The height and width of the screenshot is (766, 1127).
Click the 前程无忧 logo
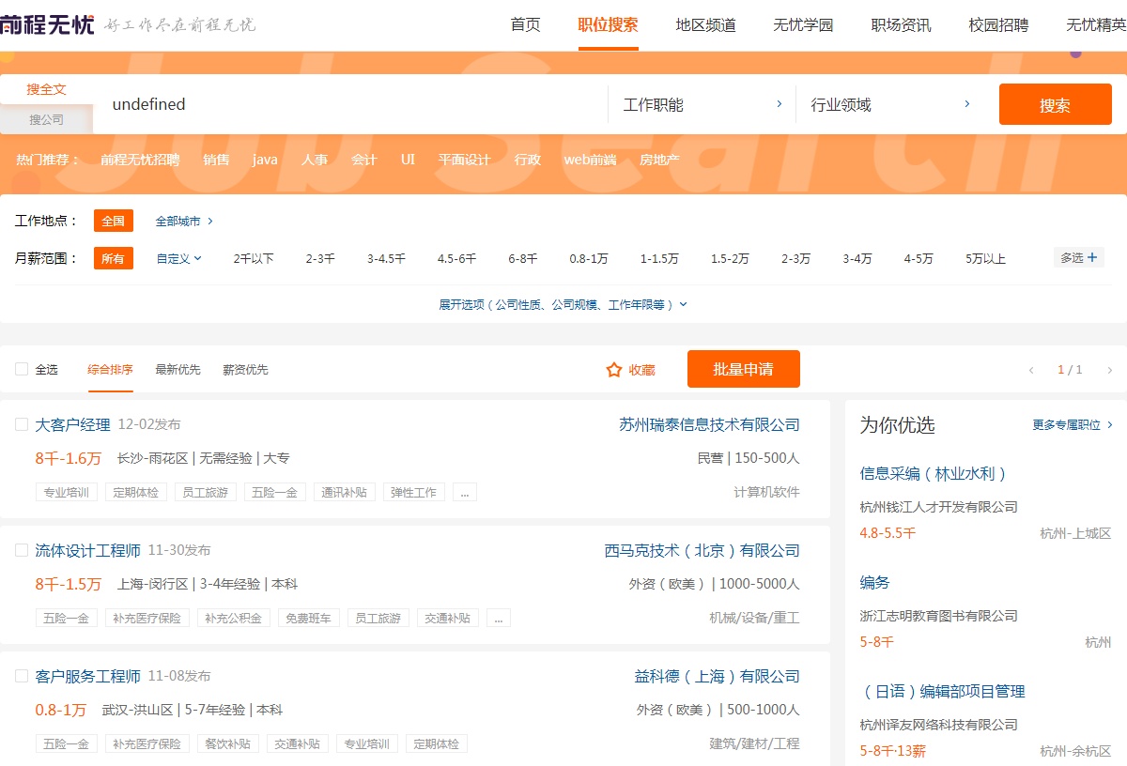(47, 24)
